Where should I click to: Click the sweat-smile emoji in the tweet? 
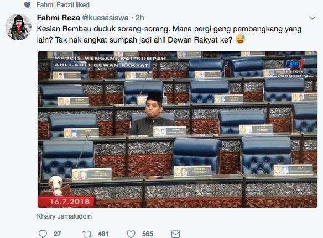coord(240,39)
